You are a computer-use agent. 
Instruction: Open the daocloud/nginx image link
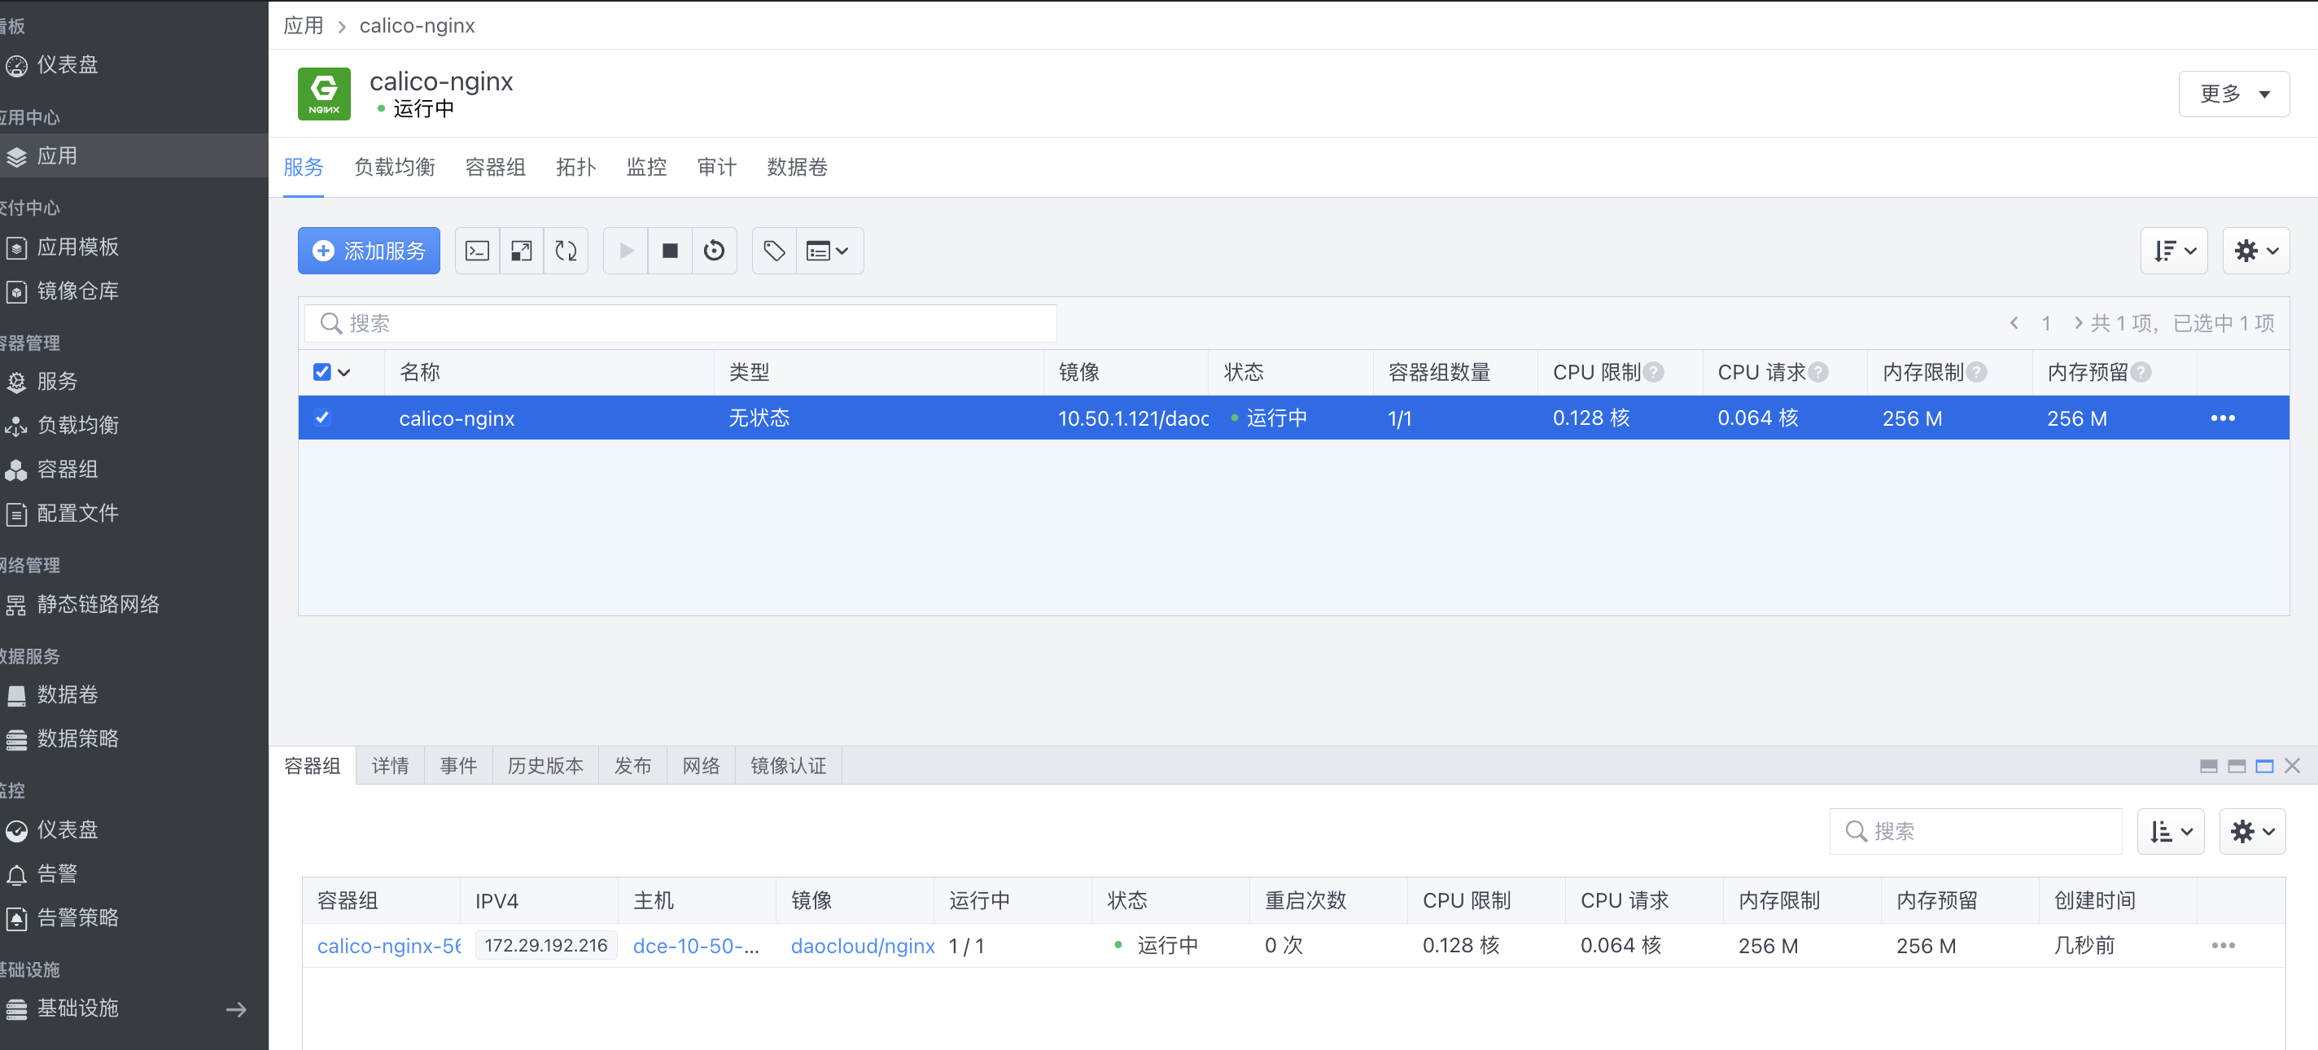tap(861, 946)
